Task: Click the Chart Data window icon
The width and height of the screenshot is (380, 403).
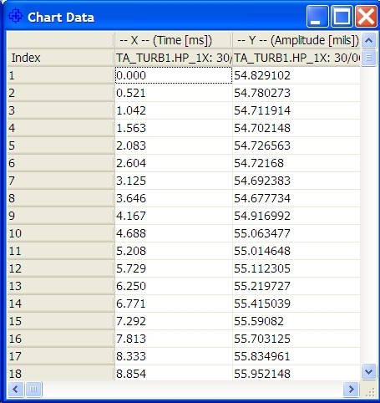Action: (x=15, y=16)
